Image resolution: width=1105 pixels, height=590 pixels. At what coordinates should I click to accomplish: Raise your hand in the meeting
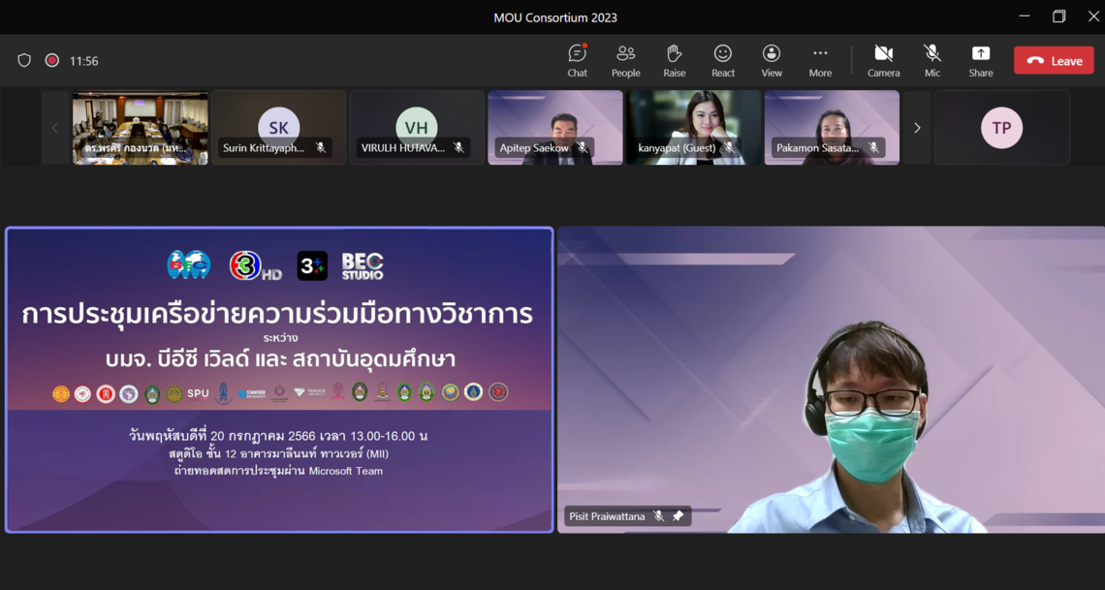[x=674, y=60]
